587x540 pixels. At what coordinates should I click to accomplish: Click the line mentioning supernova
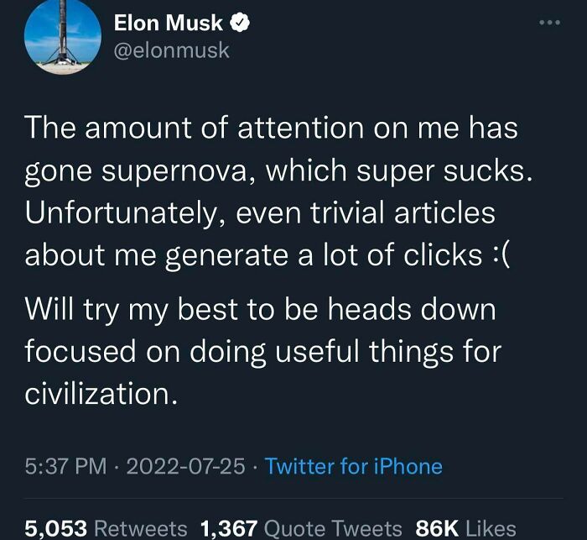click(277, 171)
